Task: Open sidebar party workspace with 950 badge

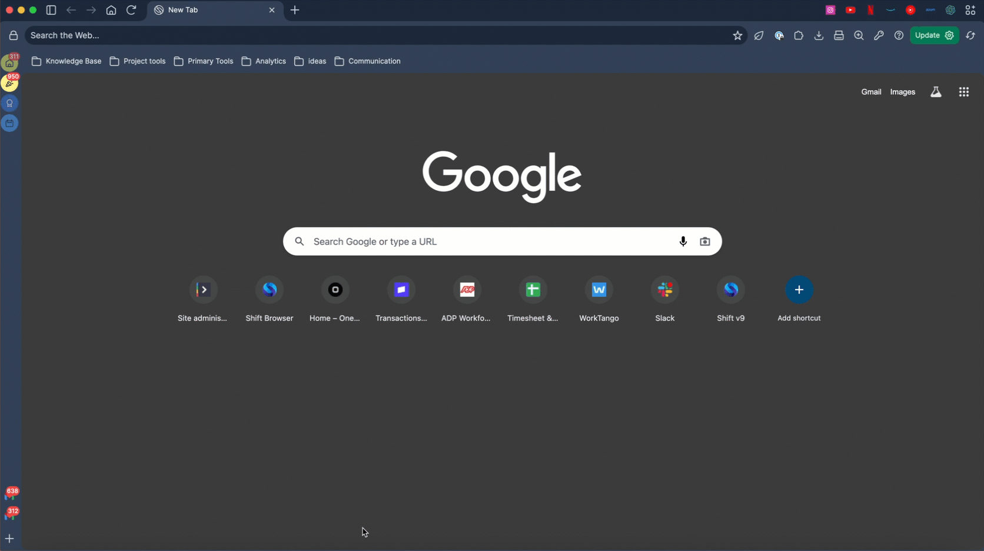Action: coord(10,82)
